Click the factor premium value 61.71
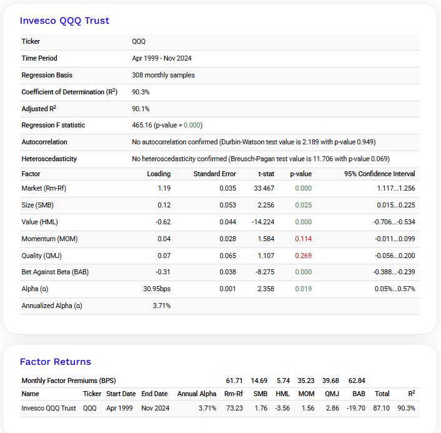441x433 pixels. coord(234,381)
